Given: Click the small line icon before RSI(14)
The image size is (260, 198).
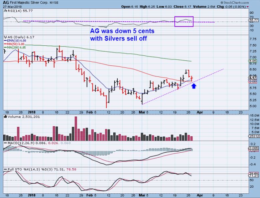Looking at the screenshot, I should tap(5, 11).
